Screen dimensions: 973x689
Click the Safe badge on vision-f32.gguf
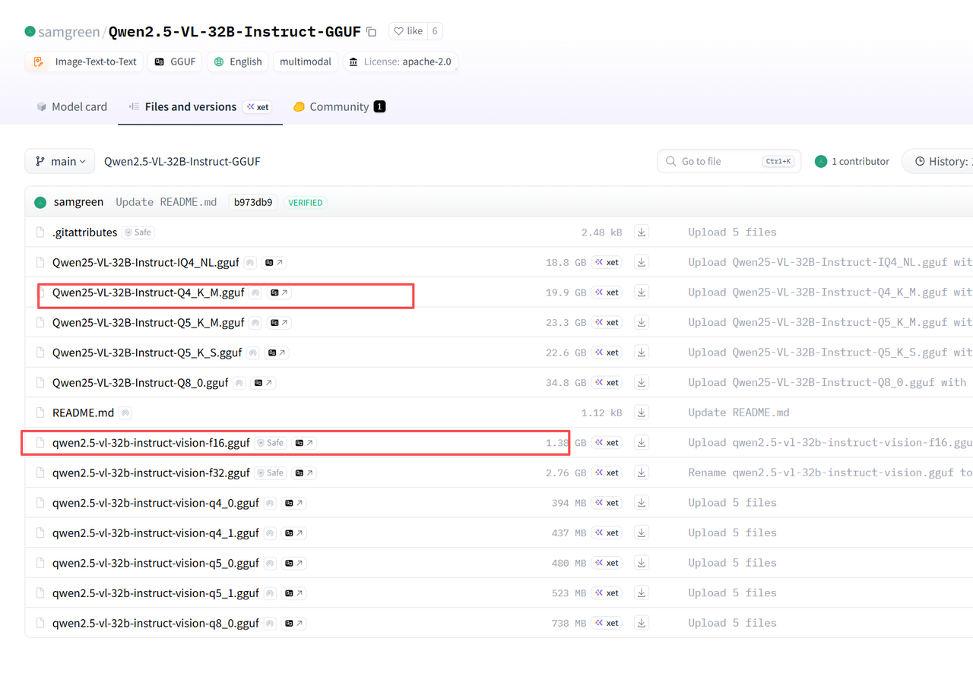270,473
